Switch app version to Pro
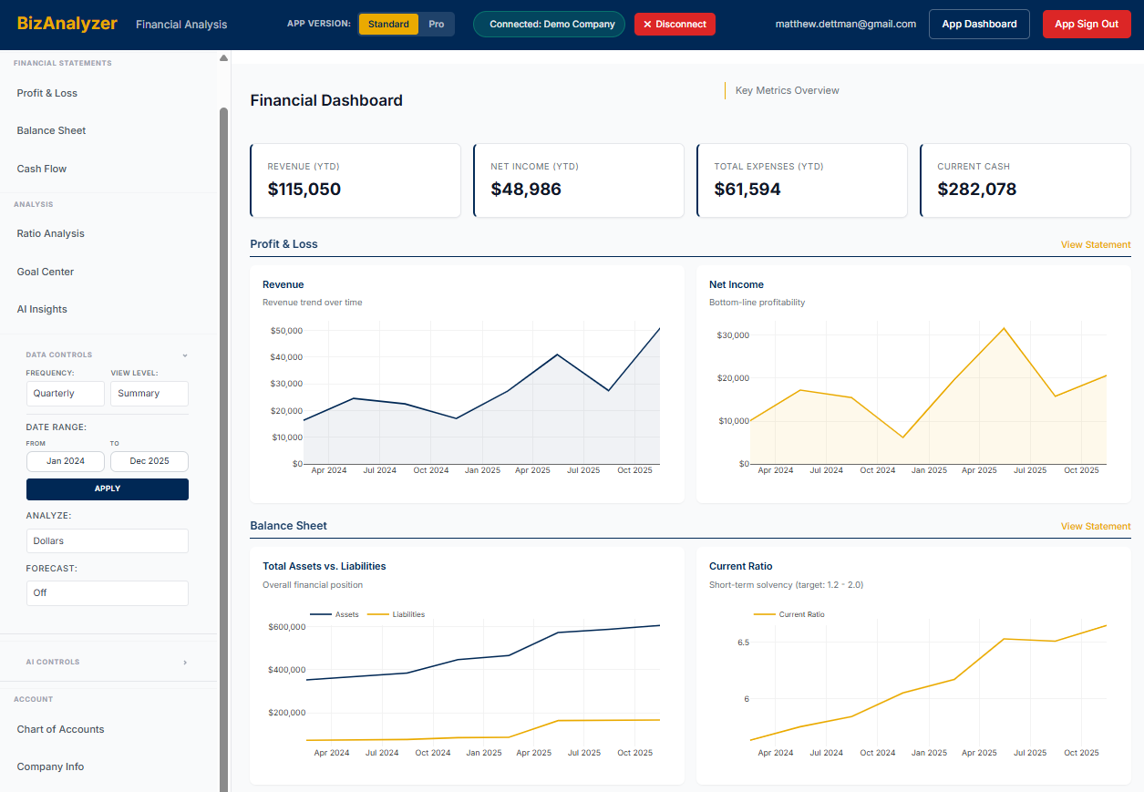Viewport: 1144px width, 792px height. (x=437, y=24)
